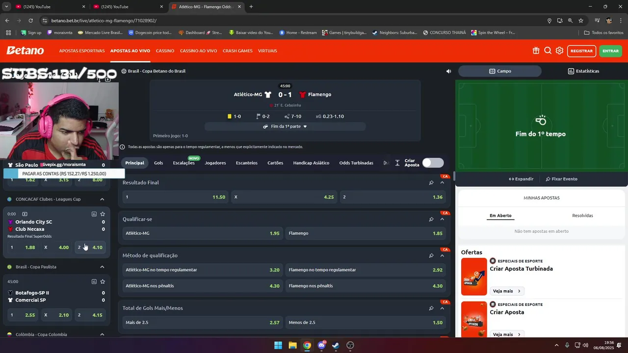
Task: Open the Handicap Asiático tab
Action: (311, 163)
